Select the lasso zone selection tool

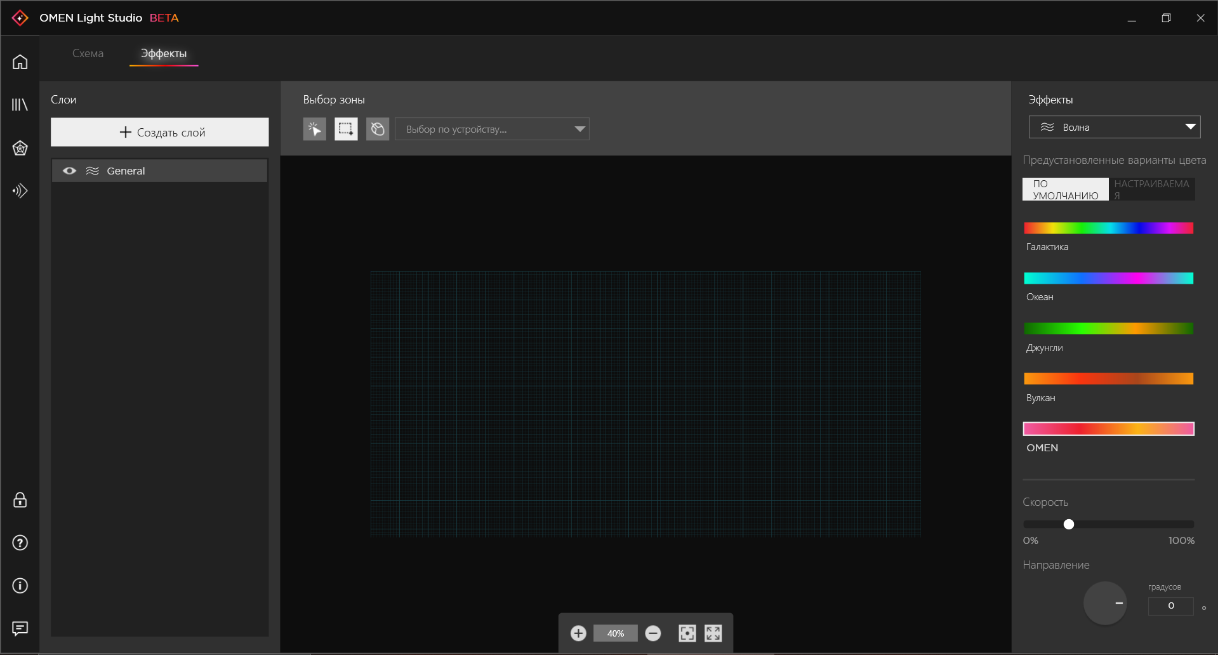point(378,129)
